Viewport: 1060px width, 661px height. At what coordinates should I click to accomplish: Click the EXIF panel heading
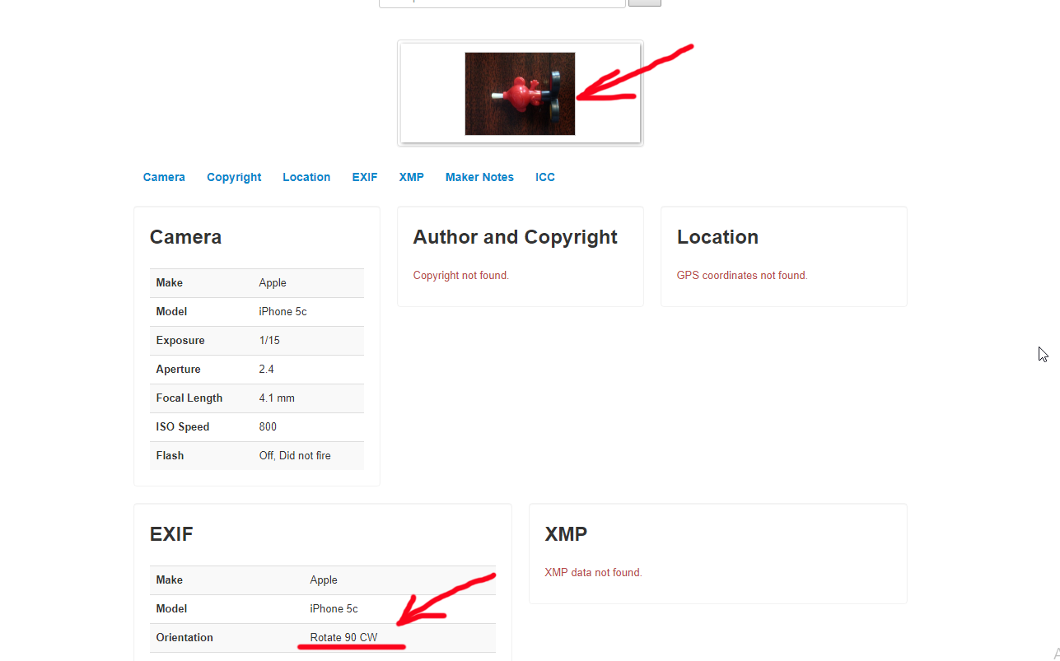tap(171, 534)
